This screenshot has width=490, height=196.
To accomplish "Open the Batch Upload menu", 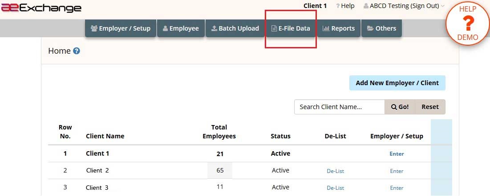I will point(235,28).
